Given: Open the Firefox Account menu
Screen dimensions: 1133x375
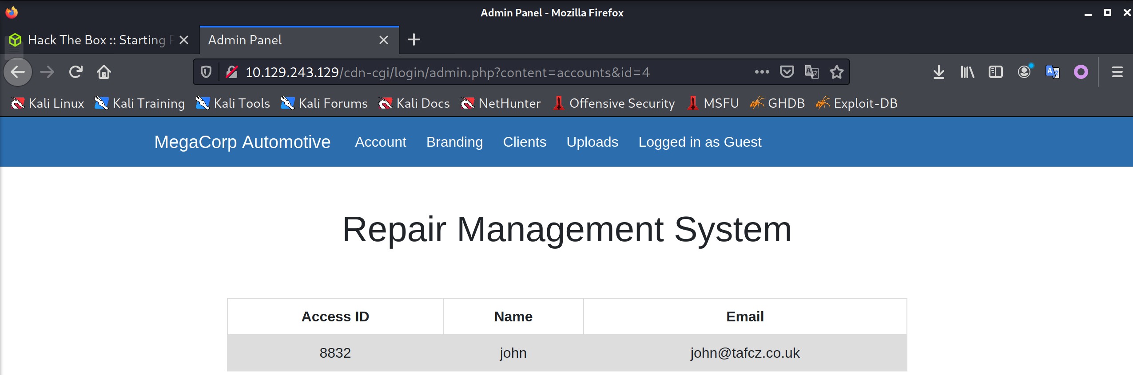Looking at the screenshot, I should 1025,71.
